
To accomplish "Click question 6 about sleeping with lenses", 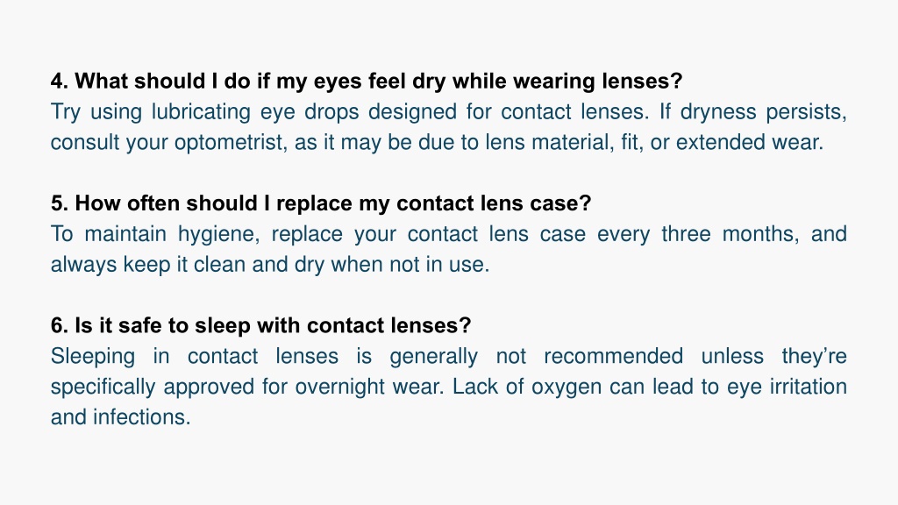I will click(260, 326).
